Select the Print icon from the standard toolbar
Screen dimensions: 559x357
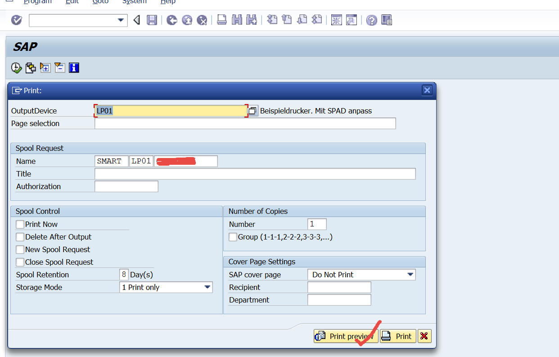[221, 20]
